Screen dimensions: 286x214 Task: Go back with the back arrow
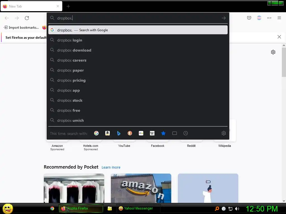coord(7,18)
